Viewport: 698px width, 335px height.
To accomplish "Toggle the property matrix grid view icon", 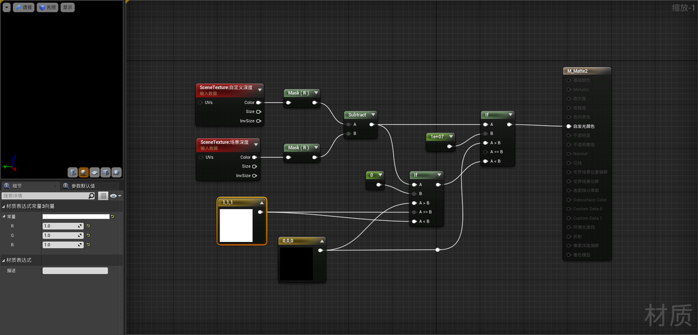I will [103, 196].
